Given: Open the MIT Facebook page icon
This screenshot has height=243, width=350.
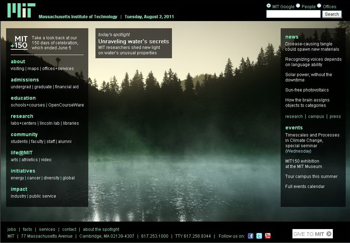Looking at the screenshot, I should 251,236.
